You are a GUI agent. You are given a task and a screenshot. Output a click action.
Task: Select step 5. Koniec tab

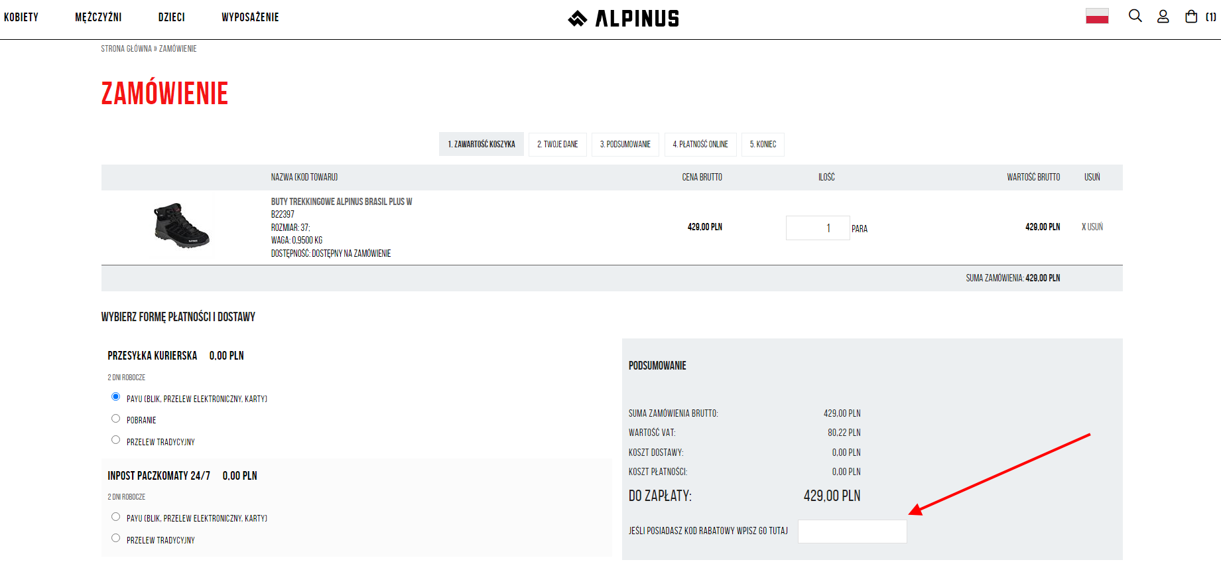click(763, 144)
